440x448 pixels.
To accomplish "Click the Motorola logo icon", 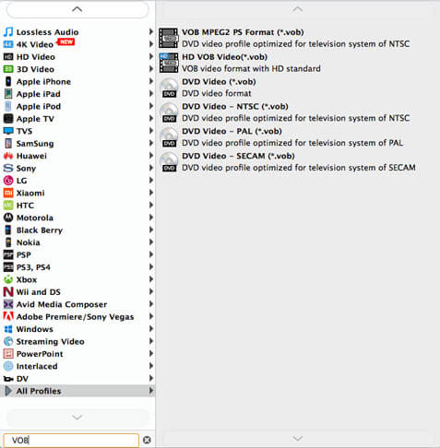I will tap(8, 218).
